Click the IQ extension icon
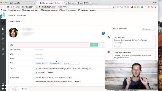 coord(125,7)
